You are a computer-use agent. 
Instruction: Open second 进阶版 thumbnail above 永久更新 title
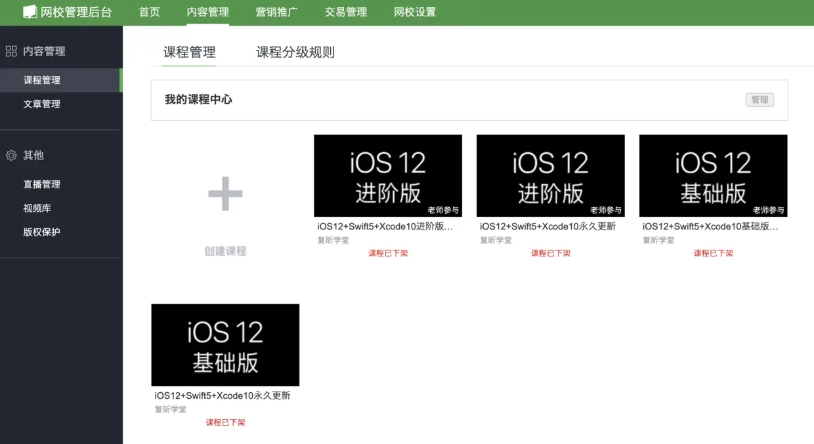tap(551, 176)
